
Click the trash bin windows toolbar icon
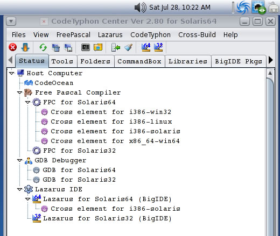(x=56, y=47)
